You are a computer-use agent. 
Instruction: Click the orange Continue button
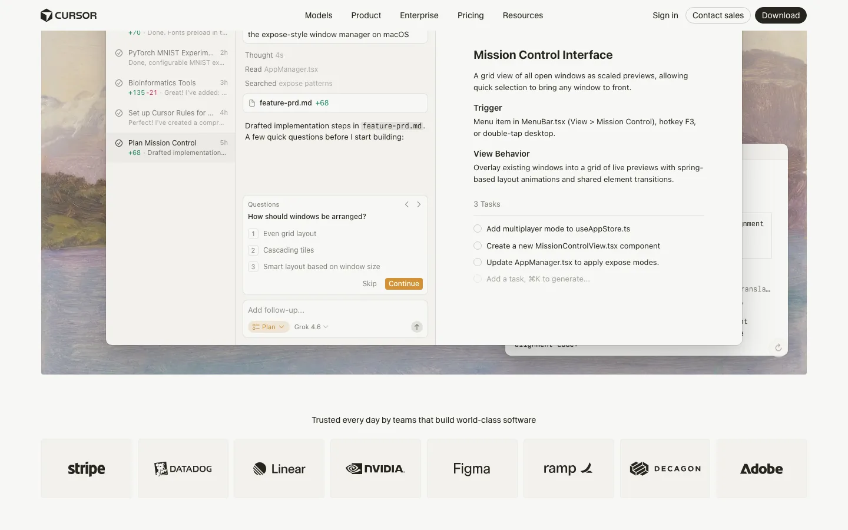click(404, 284)
